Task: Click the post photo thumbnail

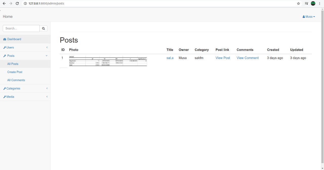Action: (108, 61)
